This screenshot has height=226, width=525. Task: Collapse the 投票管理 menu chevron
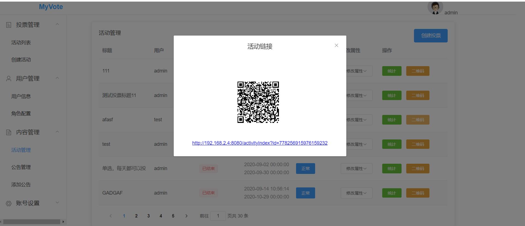coord(57,25)
